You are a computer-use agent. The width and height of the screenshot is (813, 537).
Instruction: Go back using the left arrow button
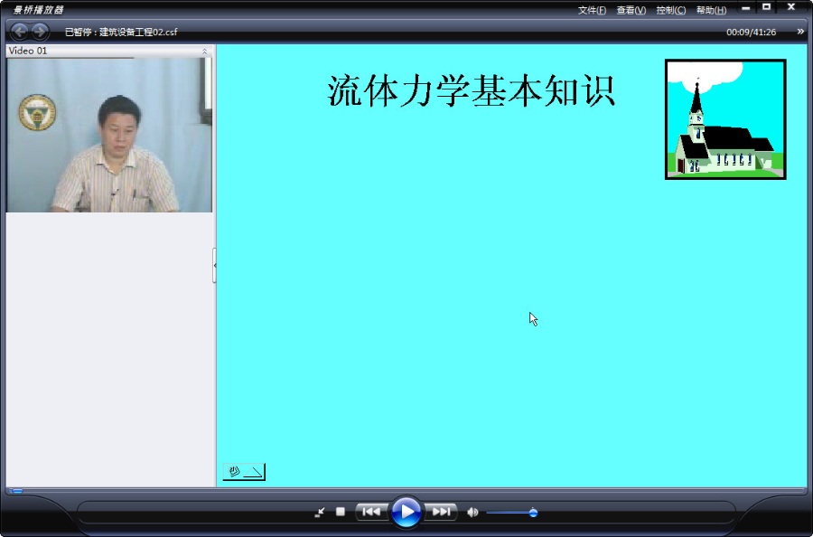click(x=20, y=32)
